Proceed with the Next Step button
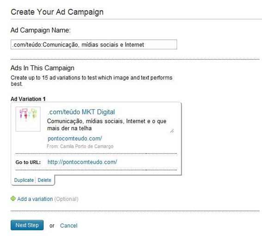 [x=27, y=225]
